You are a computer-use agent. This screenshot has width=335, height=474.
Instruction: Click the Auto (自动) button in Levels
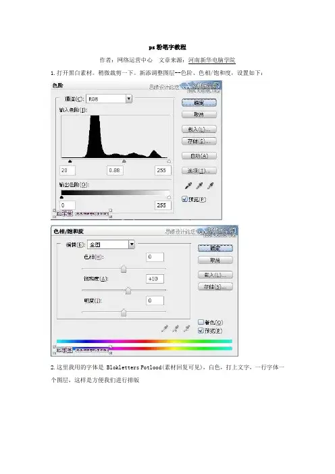pos(199,156)
